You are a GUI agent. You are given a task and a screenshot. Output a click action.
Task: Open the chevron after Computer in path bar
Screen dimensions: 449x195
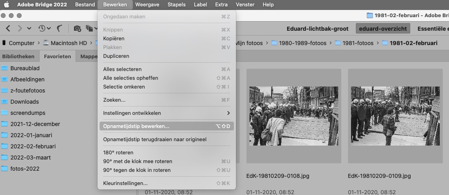click(39, 43)
